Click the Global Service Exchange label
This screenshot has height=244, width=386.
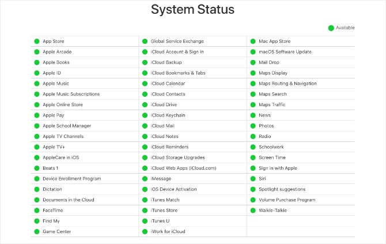click(x=177, y=42)
